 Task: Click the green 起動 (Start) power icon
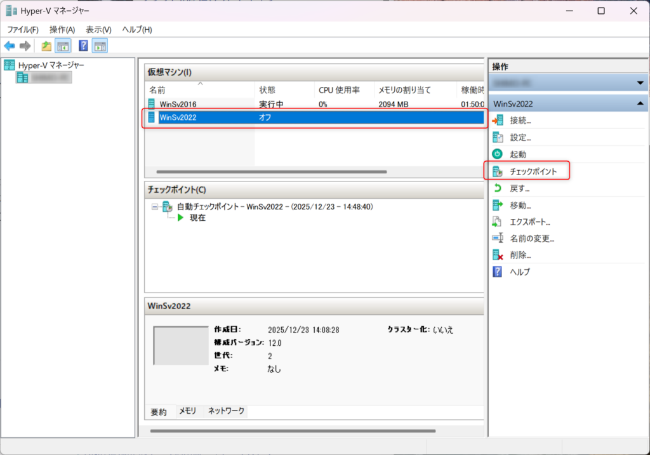498,154
